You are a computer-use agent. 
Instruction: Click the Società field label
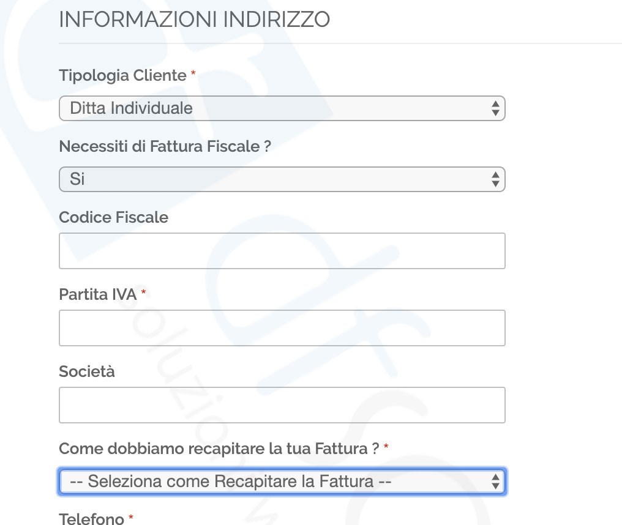click(87, 371)
